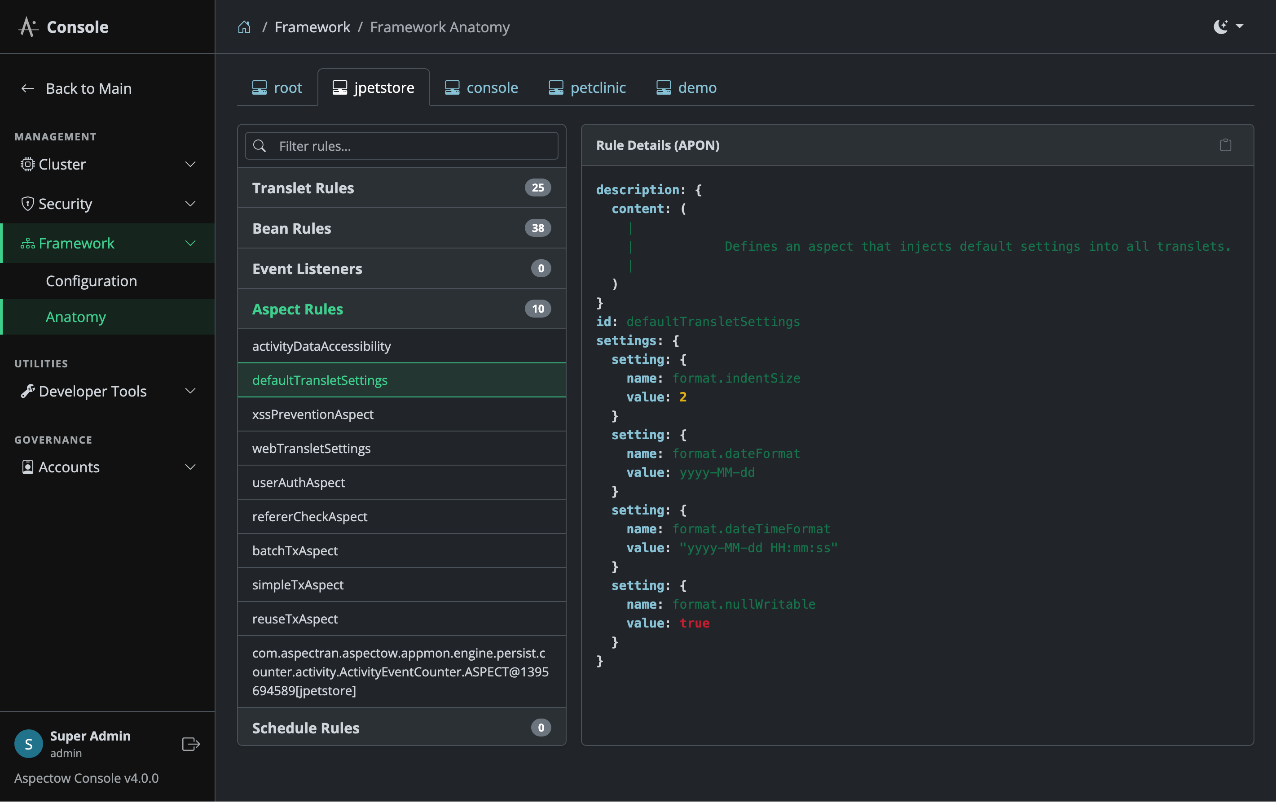Select the xssPreventionAspect rule
1276x802 pixels.
(x=402, y=414)
